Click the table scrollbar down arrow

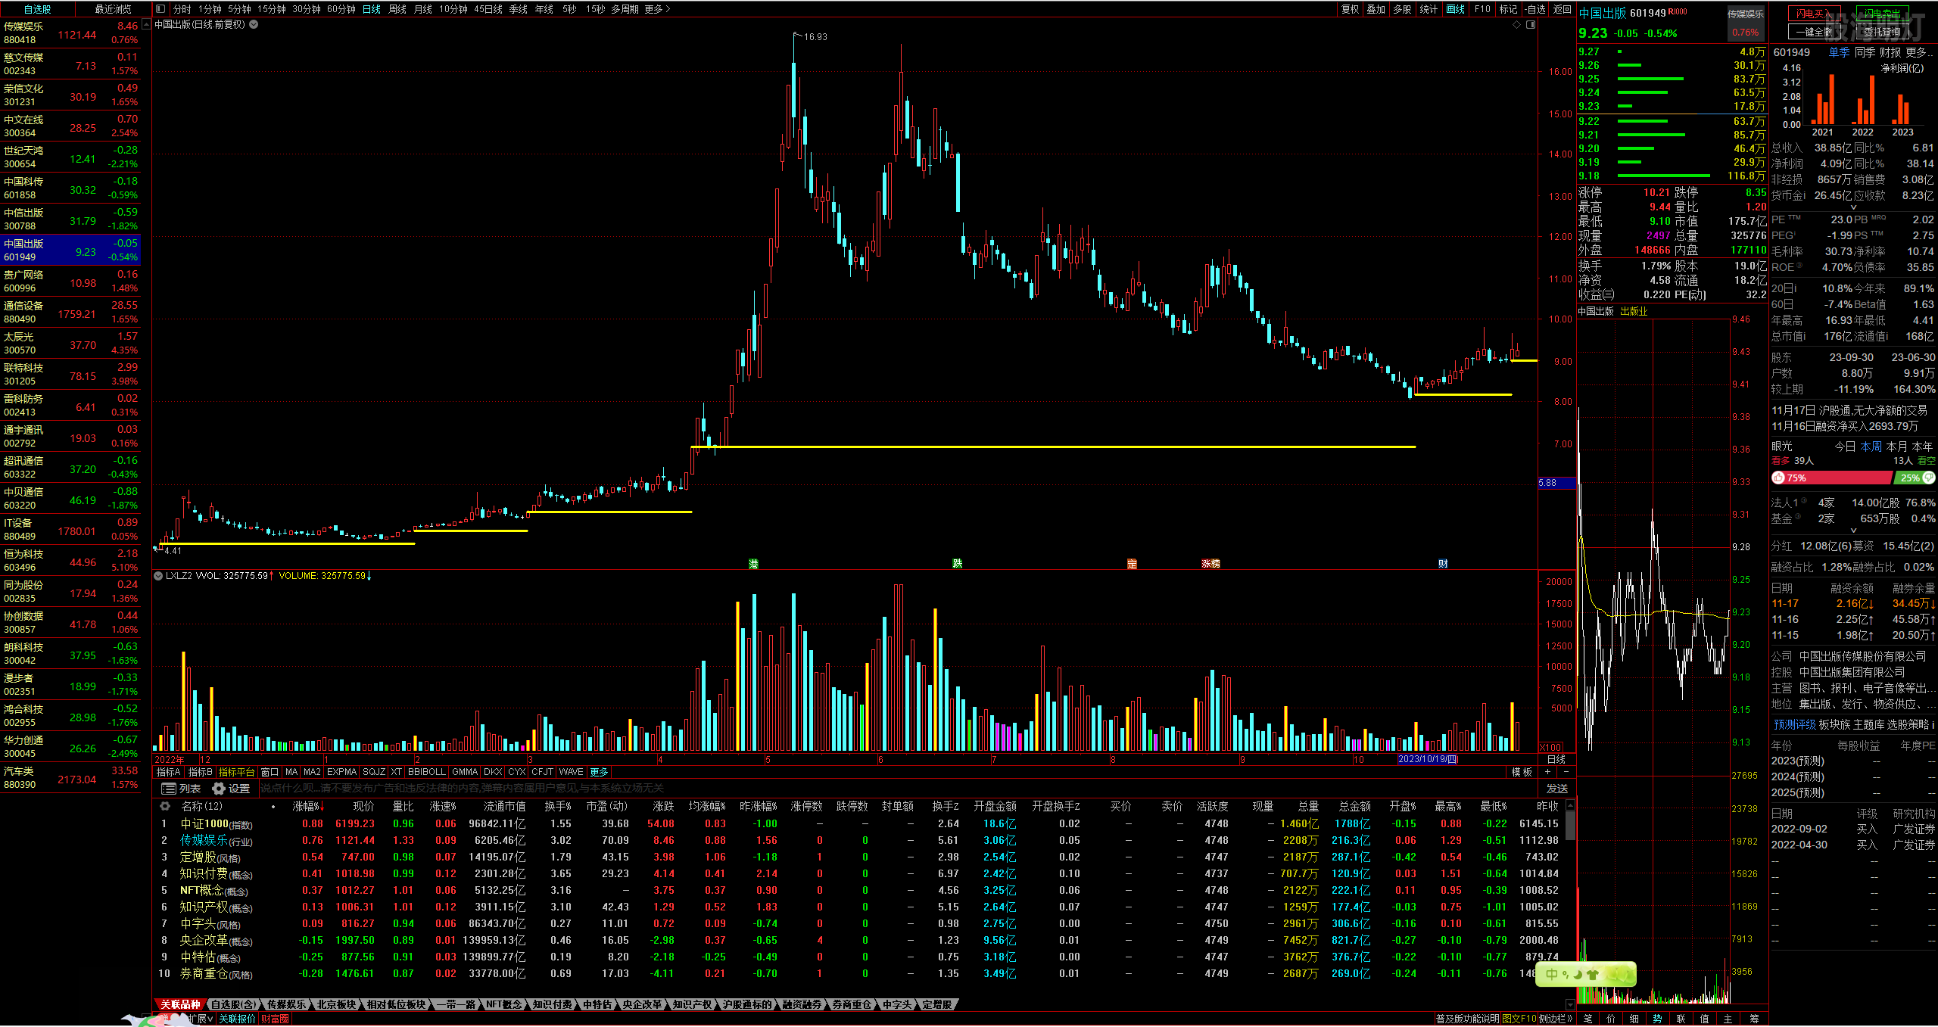tap(1570, 1004)
